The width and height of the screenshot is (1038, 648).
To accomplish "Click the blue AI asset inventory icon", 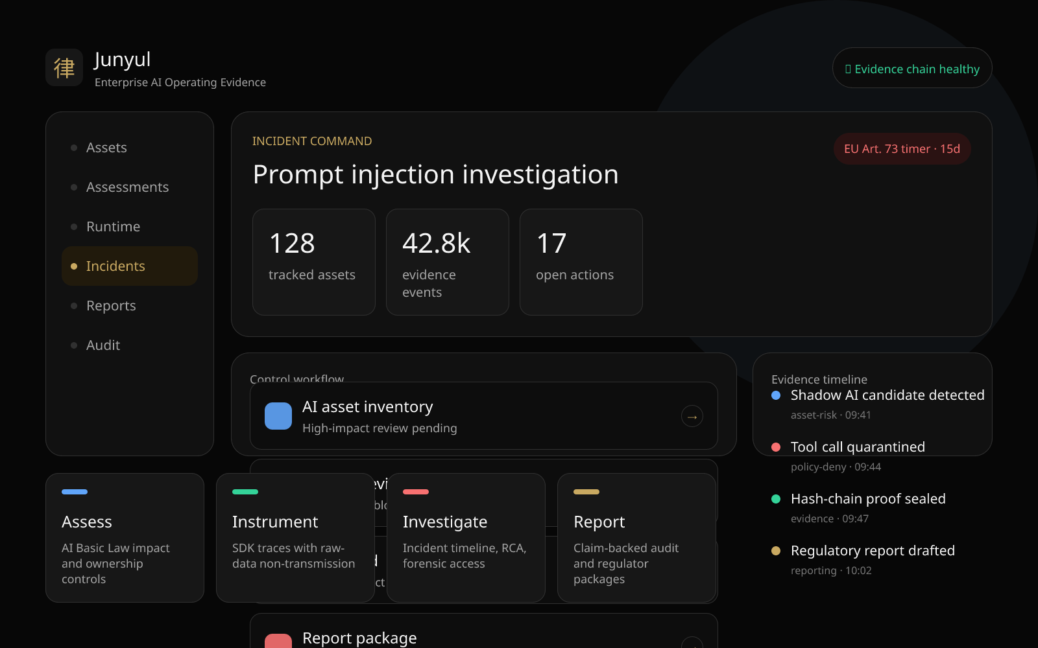I will pos(278,416).
